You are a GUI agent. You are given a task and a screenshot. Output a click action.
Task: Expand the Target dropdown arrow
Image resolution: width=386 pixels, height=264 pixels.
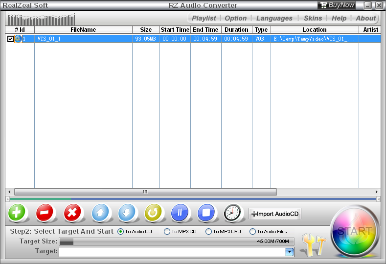pos(289,252)
